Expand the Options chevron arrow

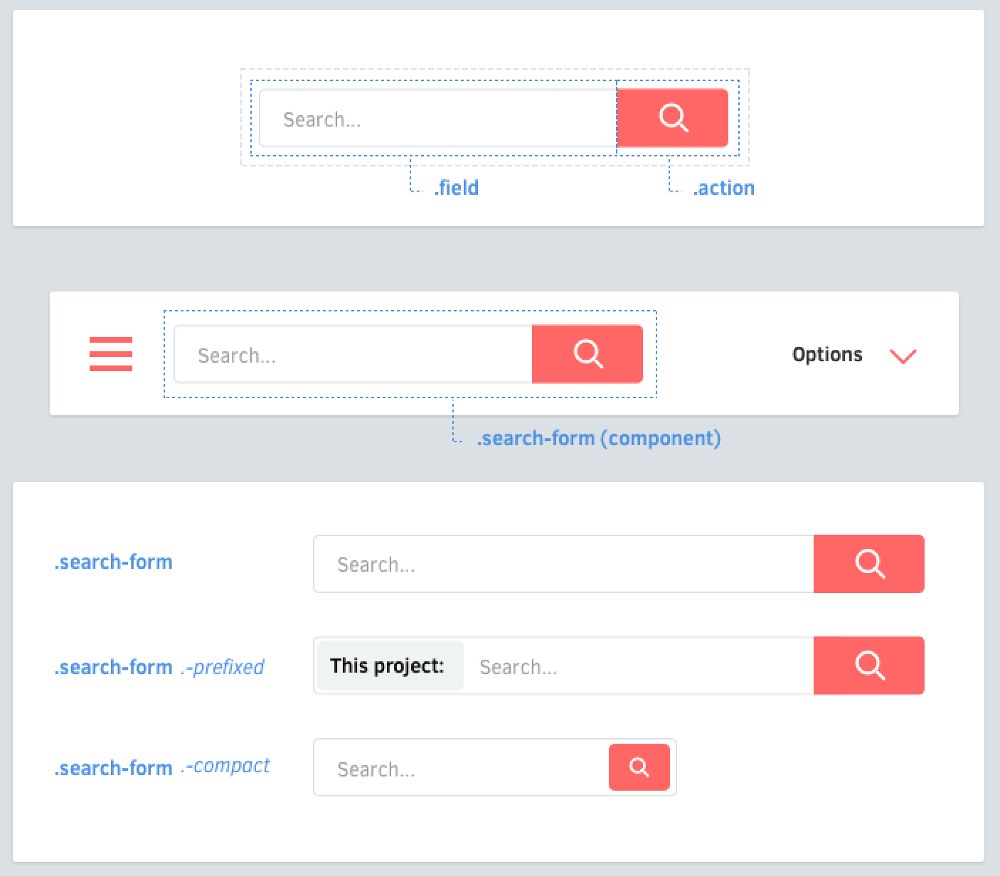(x=903, y=356)
